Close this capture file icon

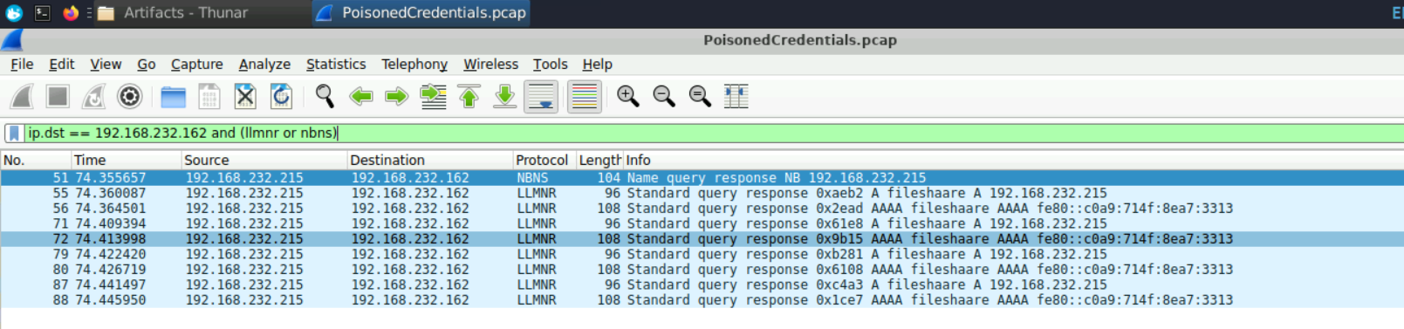pyautogui.click(x=244, y=96)
